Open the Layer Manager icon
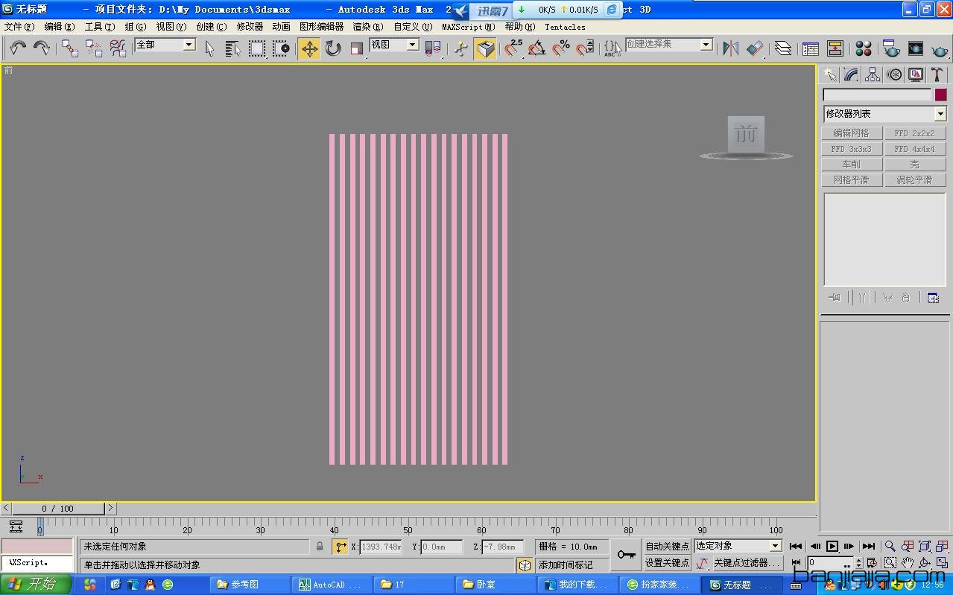 [782, 48]
